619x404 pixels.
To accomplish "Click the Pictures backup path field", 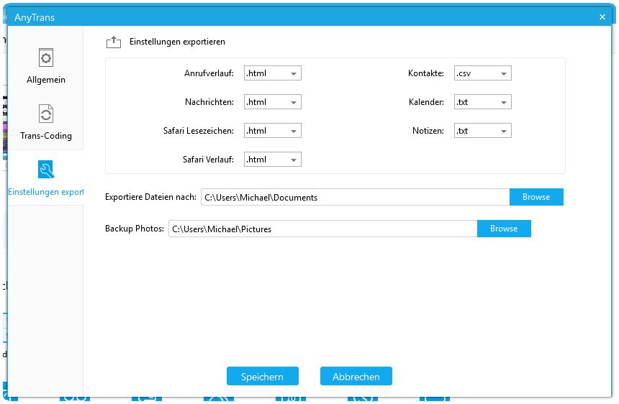I will click(323, 229).
